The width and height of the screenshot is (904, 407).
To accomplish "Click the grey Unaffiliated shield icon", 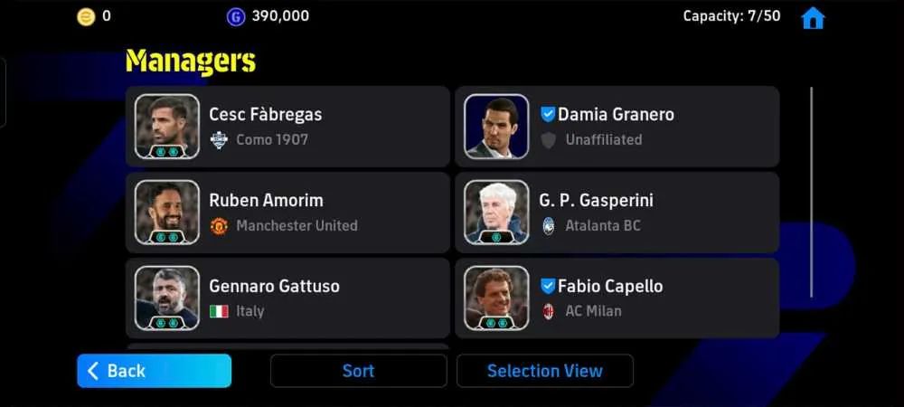I will coord(549,139).
